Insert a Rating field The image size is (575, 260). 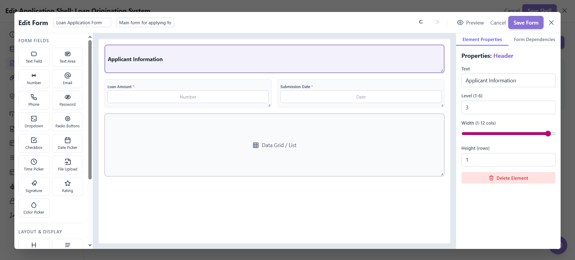(67, 186)
